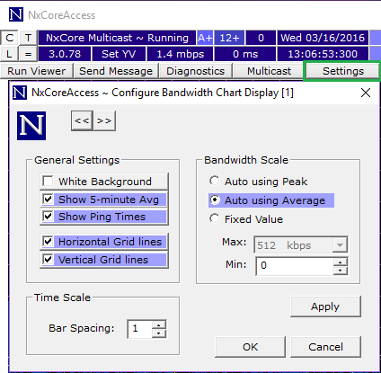
Task: Increase the Min value with up arrow
Action: (x=340, y=262)
